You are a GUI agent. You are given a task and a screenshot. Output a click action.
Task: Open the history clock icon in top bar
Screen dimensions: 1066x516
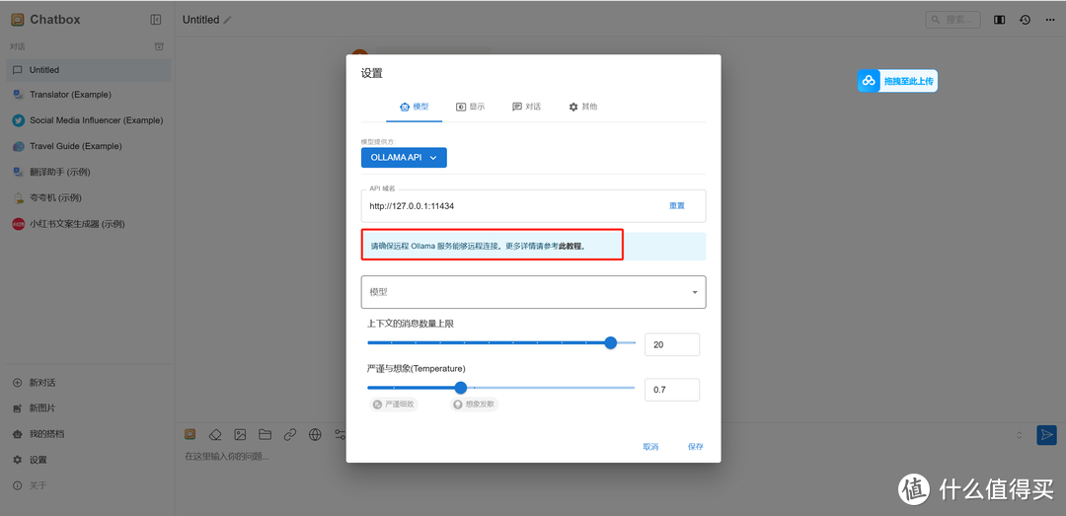[1026, 20]
